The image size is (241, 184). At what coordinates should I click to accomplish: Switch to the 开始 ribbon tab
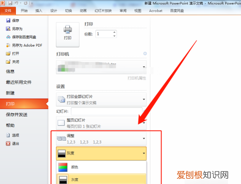click(x=24, y=11)
